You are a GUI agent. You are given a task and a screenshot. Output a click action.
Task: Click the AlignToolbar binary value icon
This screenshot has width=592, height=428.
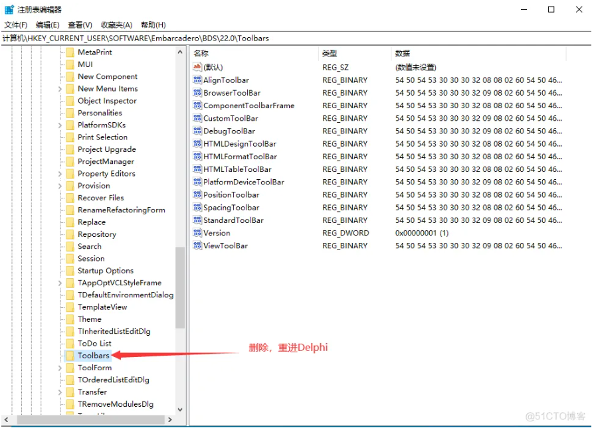pyautogui.click(x=197, y=80)
